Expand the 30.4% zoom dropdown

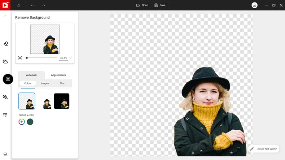coord(70,58)
